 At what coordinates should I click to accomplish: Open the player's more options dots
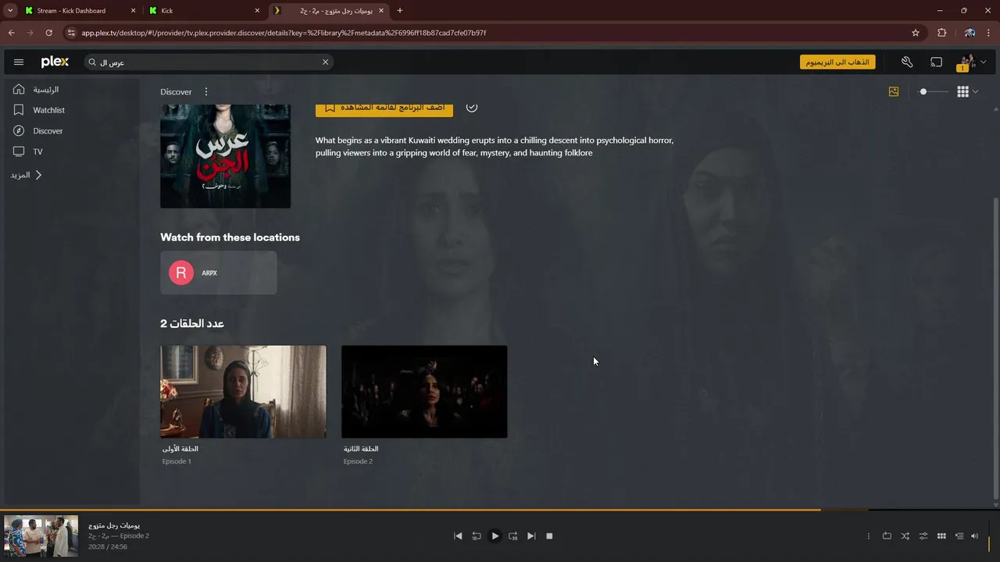click(868, 536)
